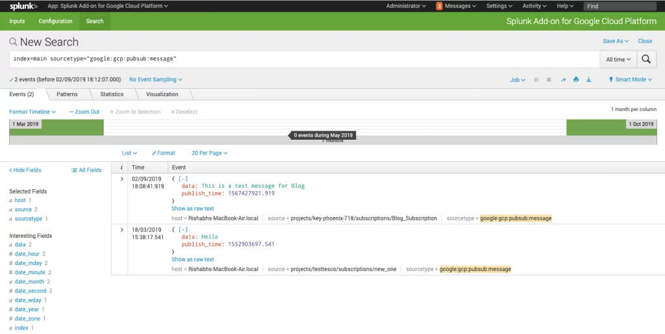Screen dimensions: 665x334
Task: Open the Job dropdown
Action: coord(518,80)
